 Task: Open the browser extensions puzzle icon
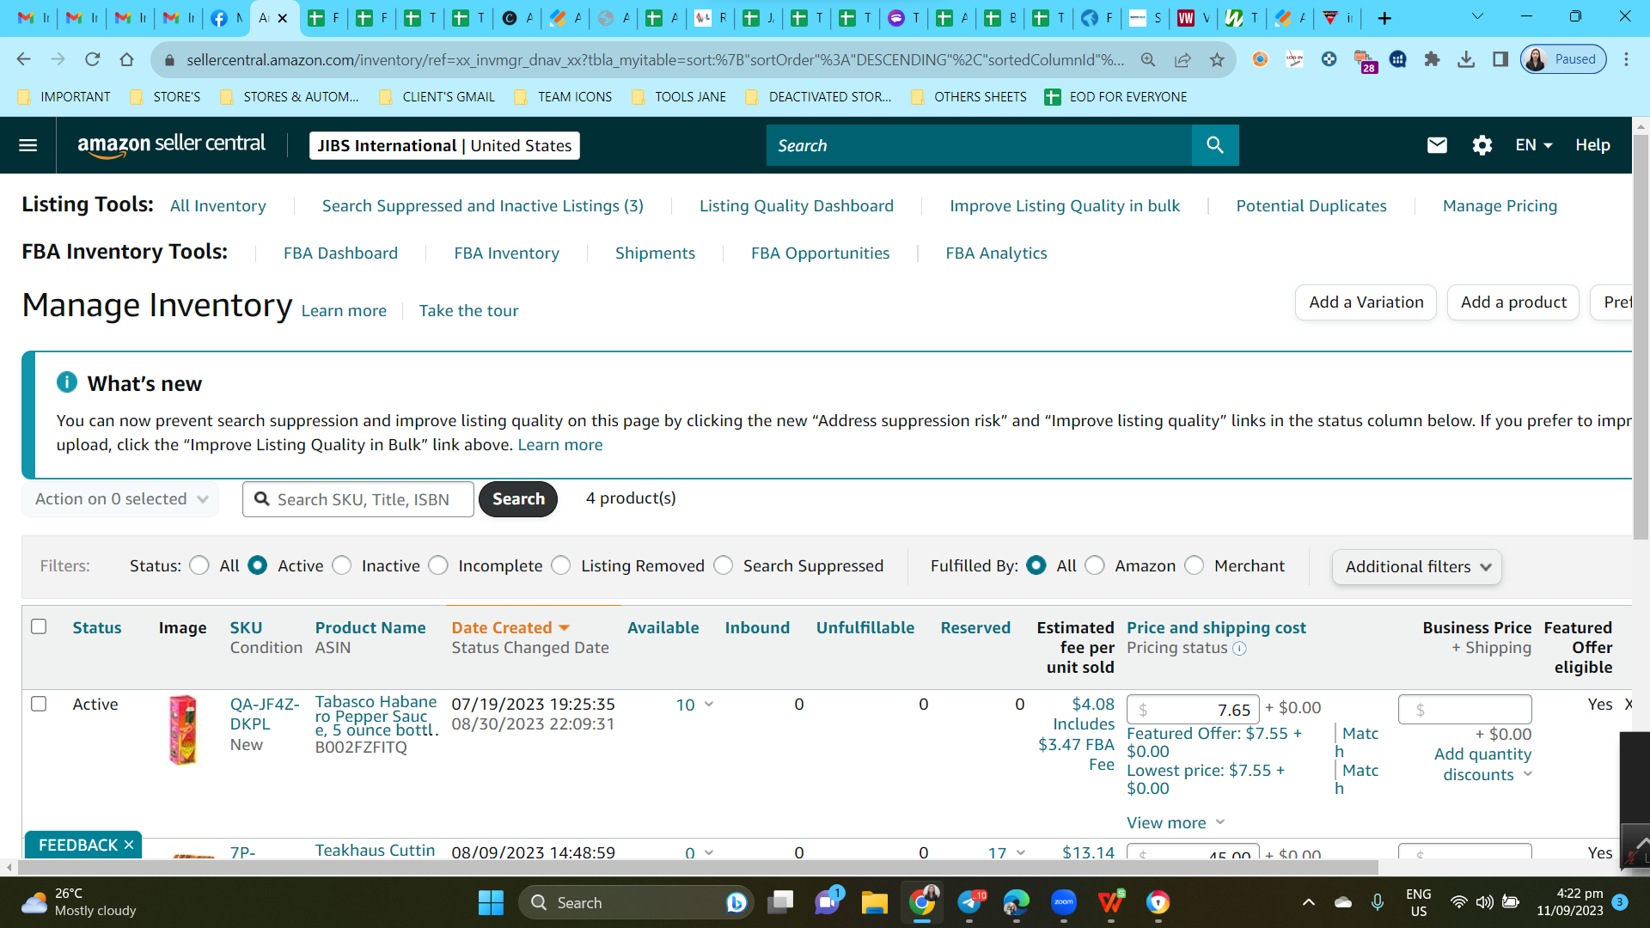coord(1432,59)
